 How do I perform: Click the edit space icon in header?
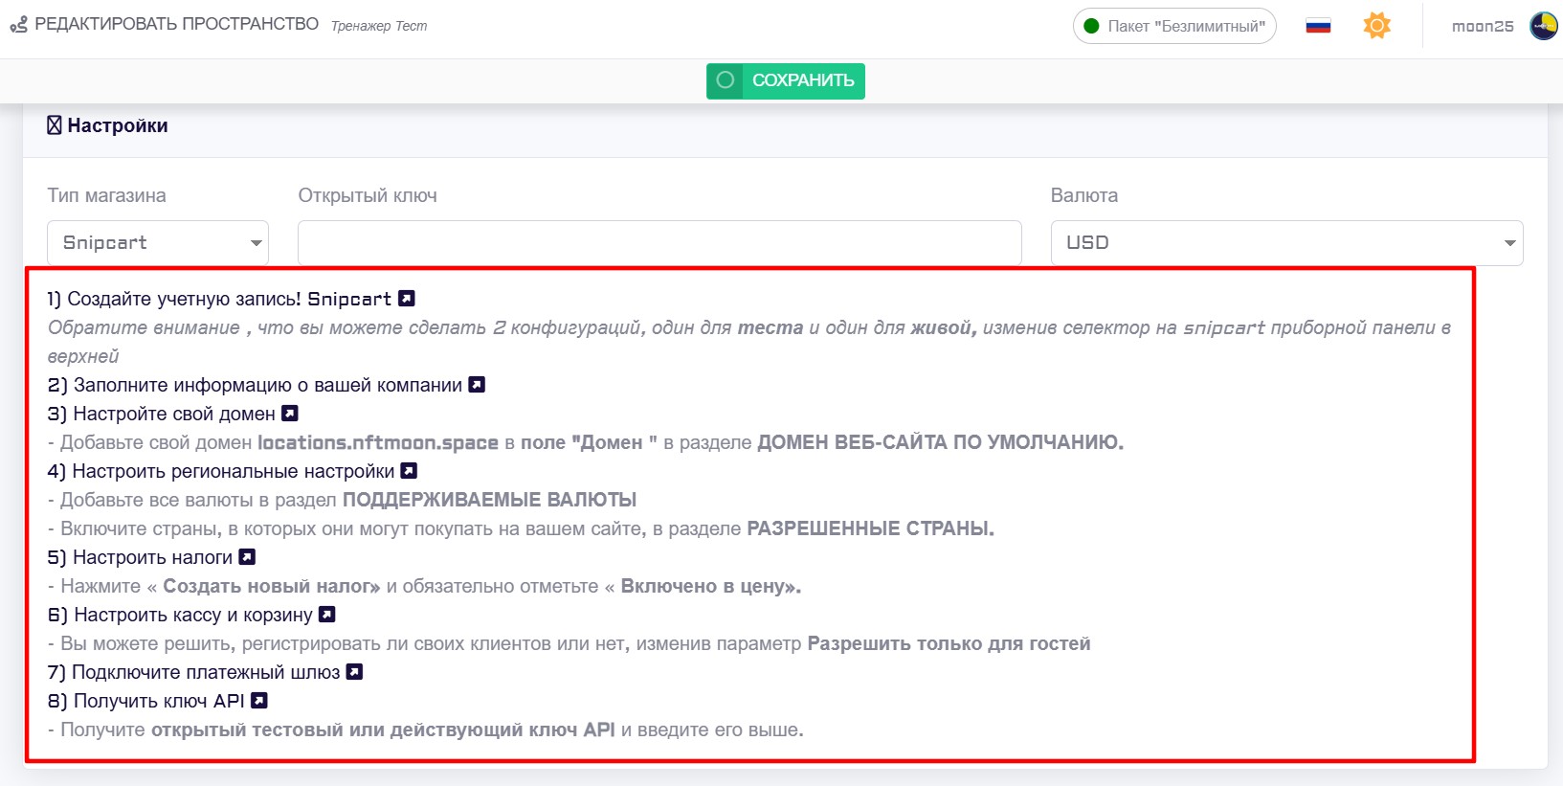18,25
